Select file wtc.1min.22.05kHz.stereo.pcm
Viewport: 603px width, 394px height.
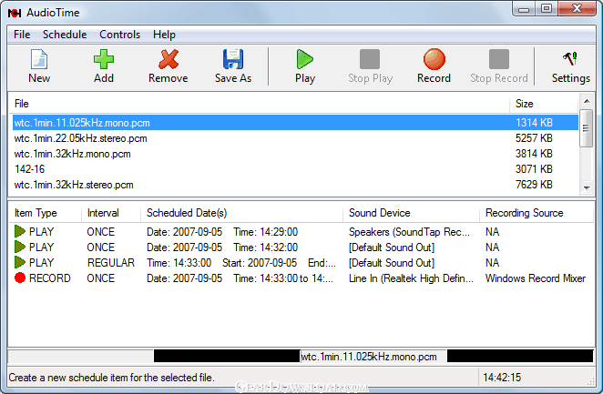click(x=295, y=138)
